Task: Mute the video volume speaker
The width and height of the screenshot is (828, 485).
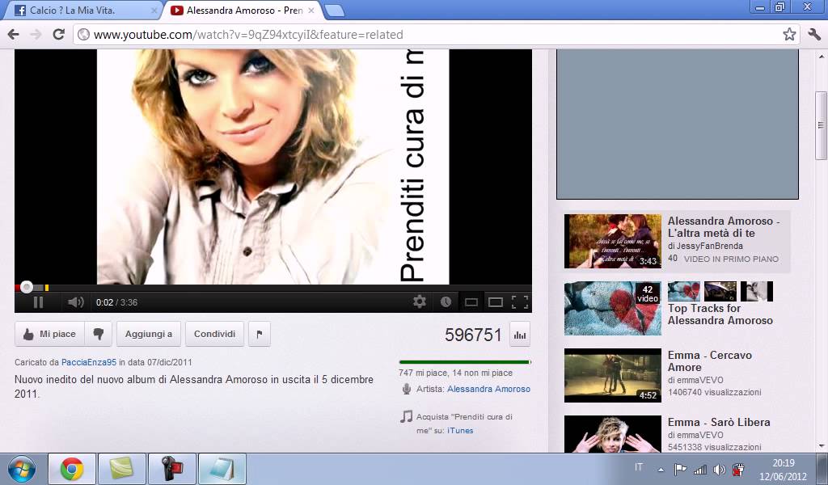Action: [x=75, y=302]
